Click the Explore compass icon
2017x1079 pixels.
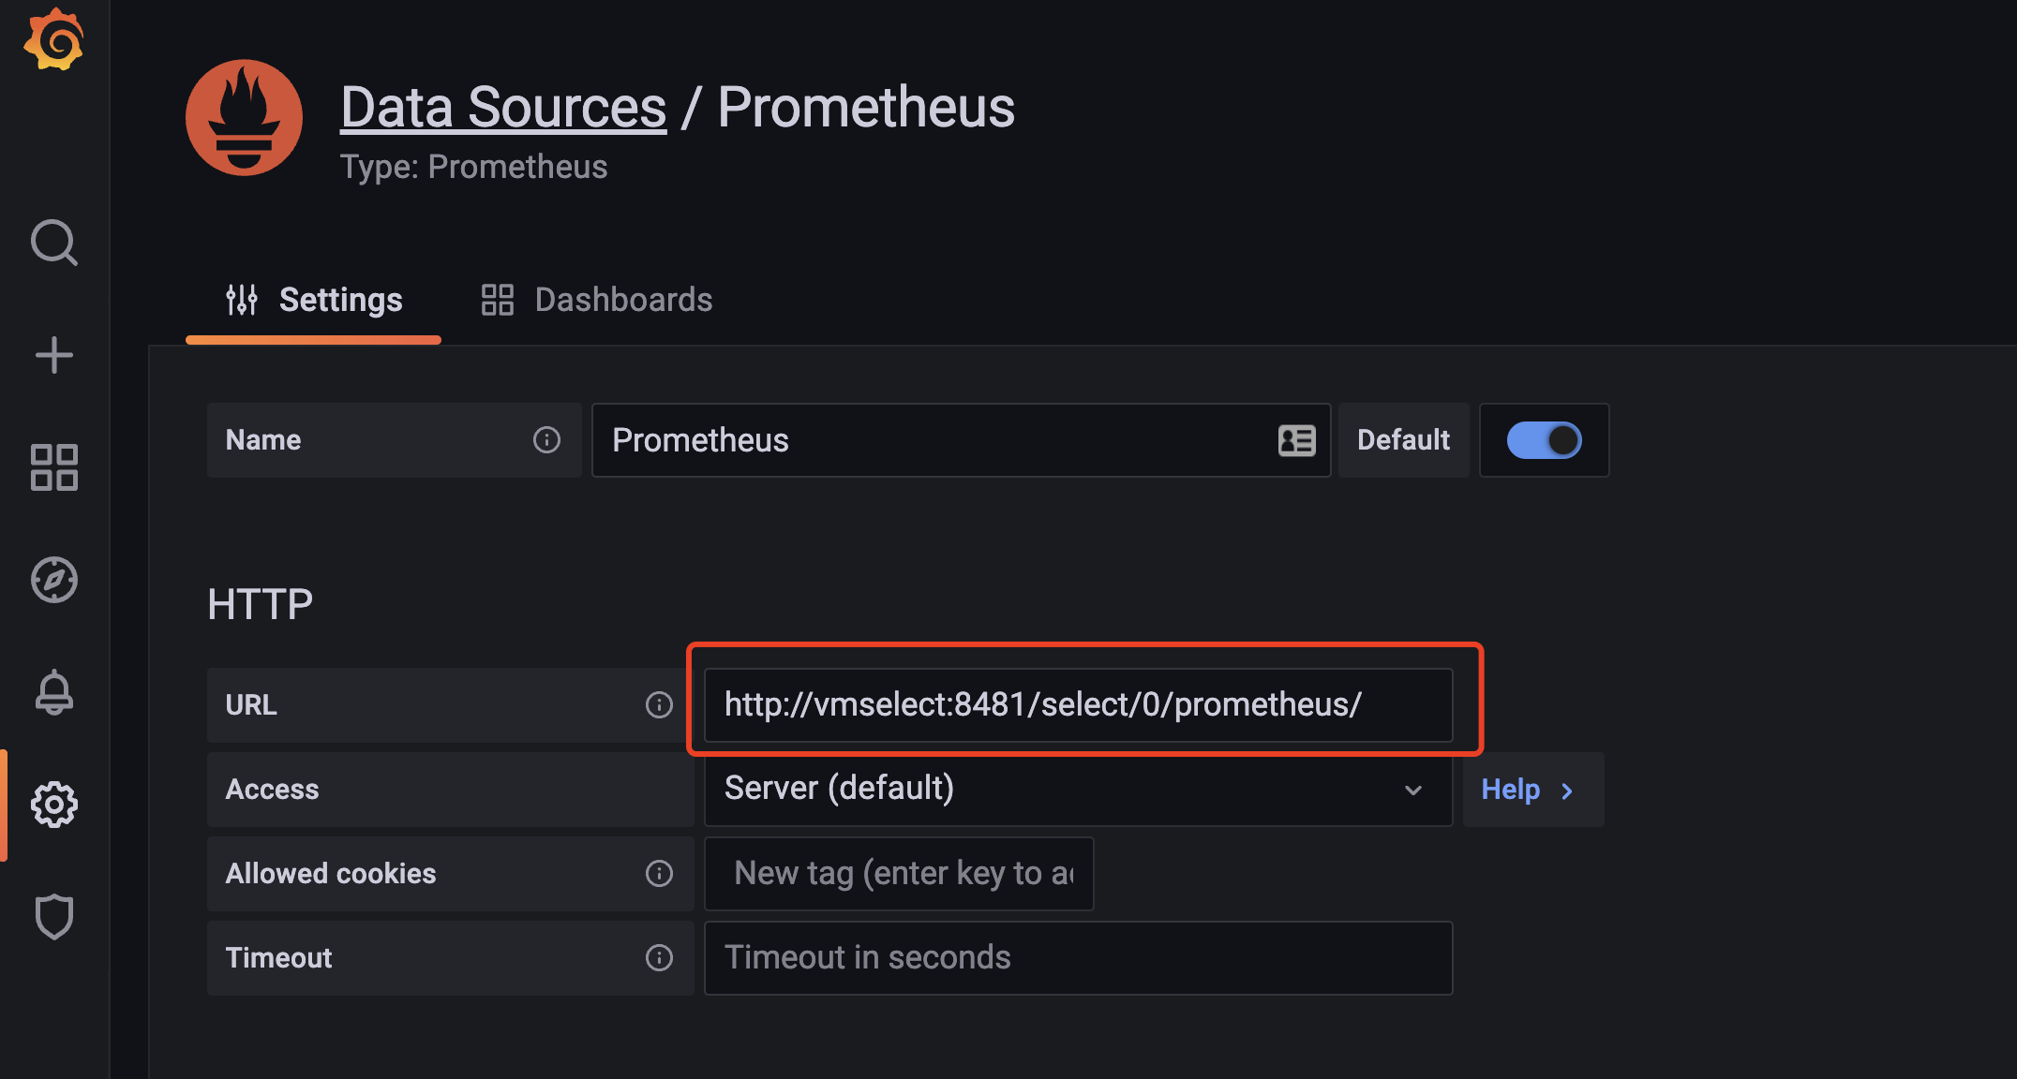pos(53,578)
